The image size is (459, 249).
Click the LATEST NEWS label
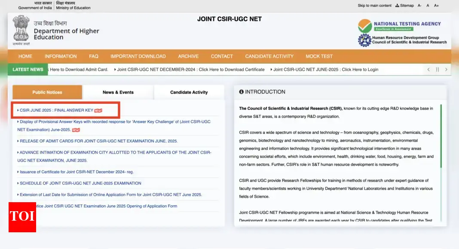coord(28,70)
